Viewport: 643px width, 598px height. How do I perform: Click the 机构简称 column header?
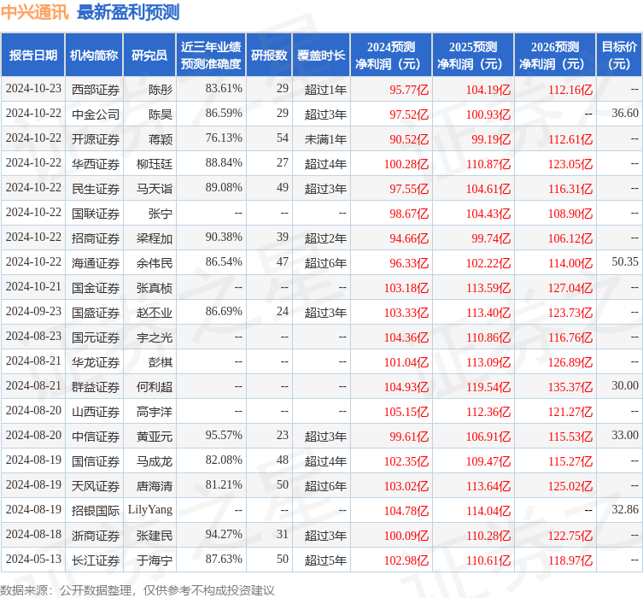point(94,55)
